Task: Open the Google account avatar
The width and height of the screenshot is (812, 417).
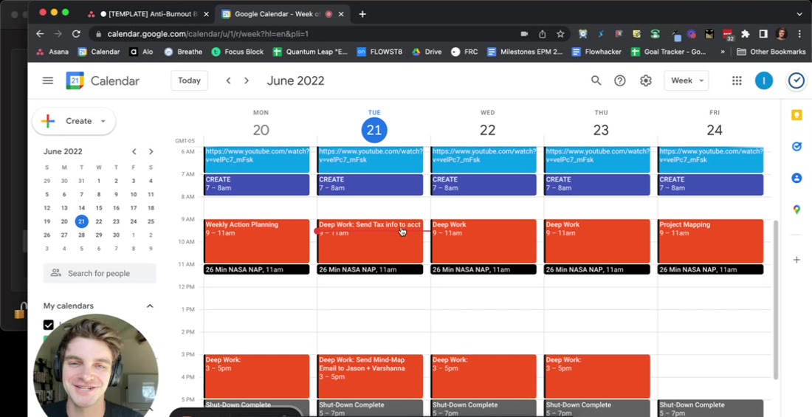Action: tap(764, 80)
